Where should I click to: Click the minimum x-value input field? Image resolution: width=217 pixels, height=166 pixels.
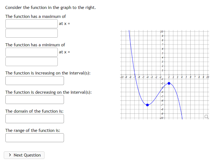point(31,61)
